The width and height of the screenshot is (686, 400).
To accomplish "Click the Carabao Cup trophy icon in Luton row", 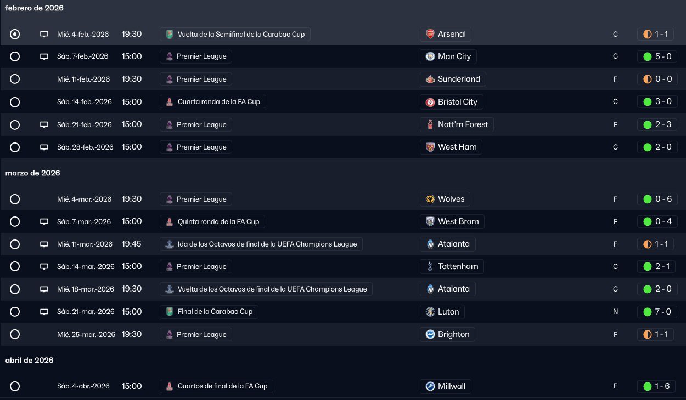I will pos(170,312).
